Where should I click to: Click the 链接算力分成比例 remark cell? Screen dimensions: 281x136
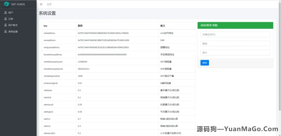[x=177, y=97]
